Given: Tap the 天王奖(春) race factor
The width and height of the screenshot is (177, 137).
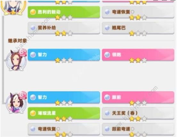Looking at the screenshot, I should [138, 113].
